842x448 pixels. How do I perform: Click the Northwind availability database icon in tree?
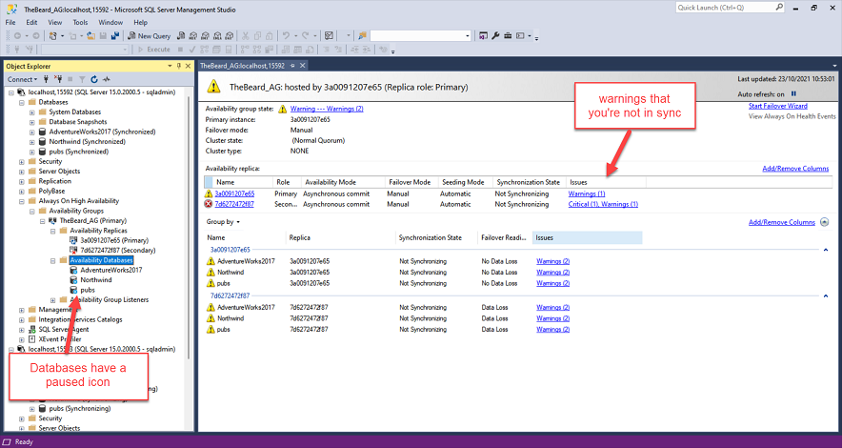(73, 280)
